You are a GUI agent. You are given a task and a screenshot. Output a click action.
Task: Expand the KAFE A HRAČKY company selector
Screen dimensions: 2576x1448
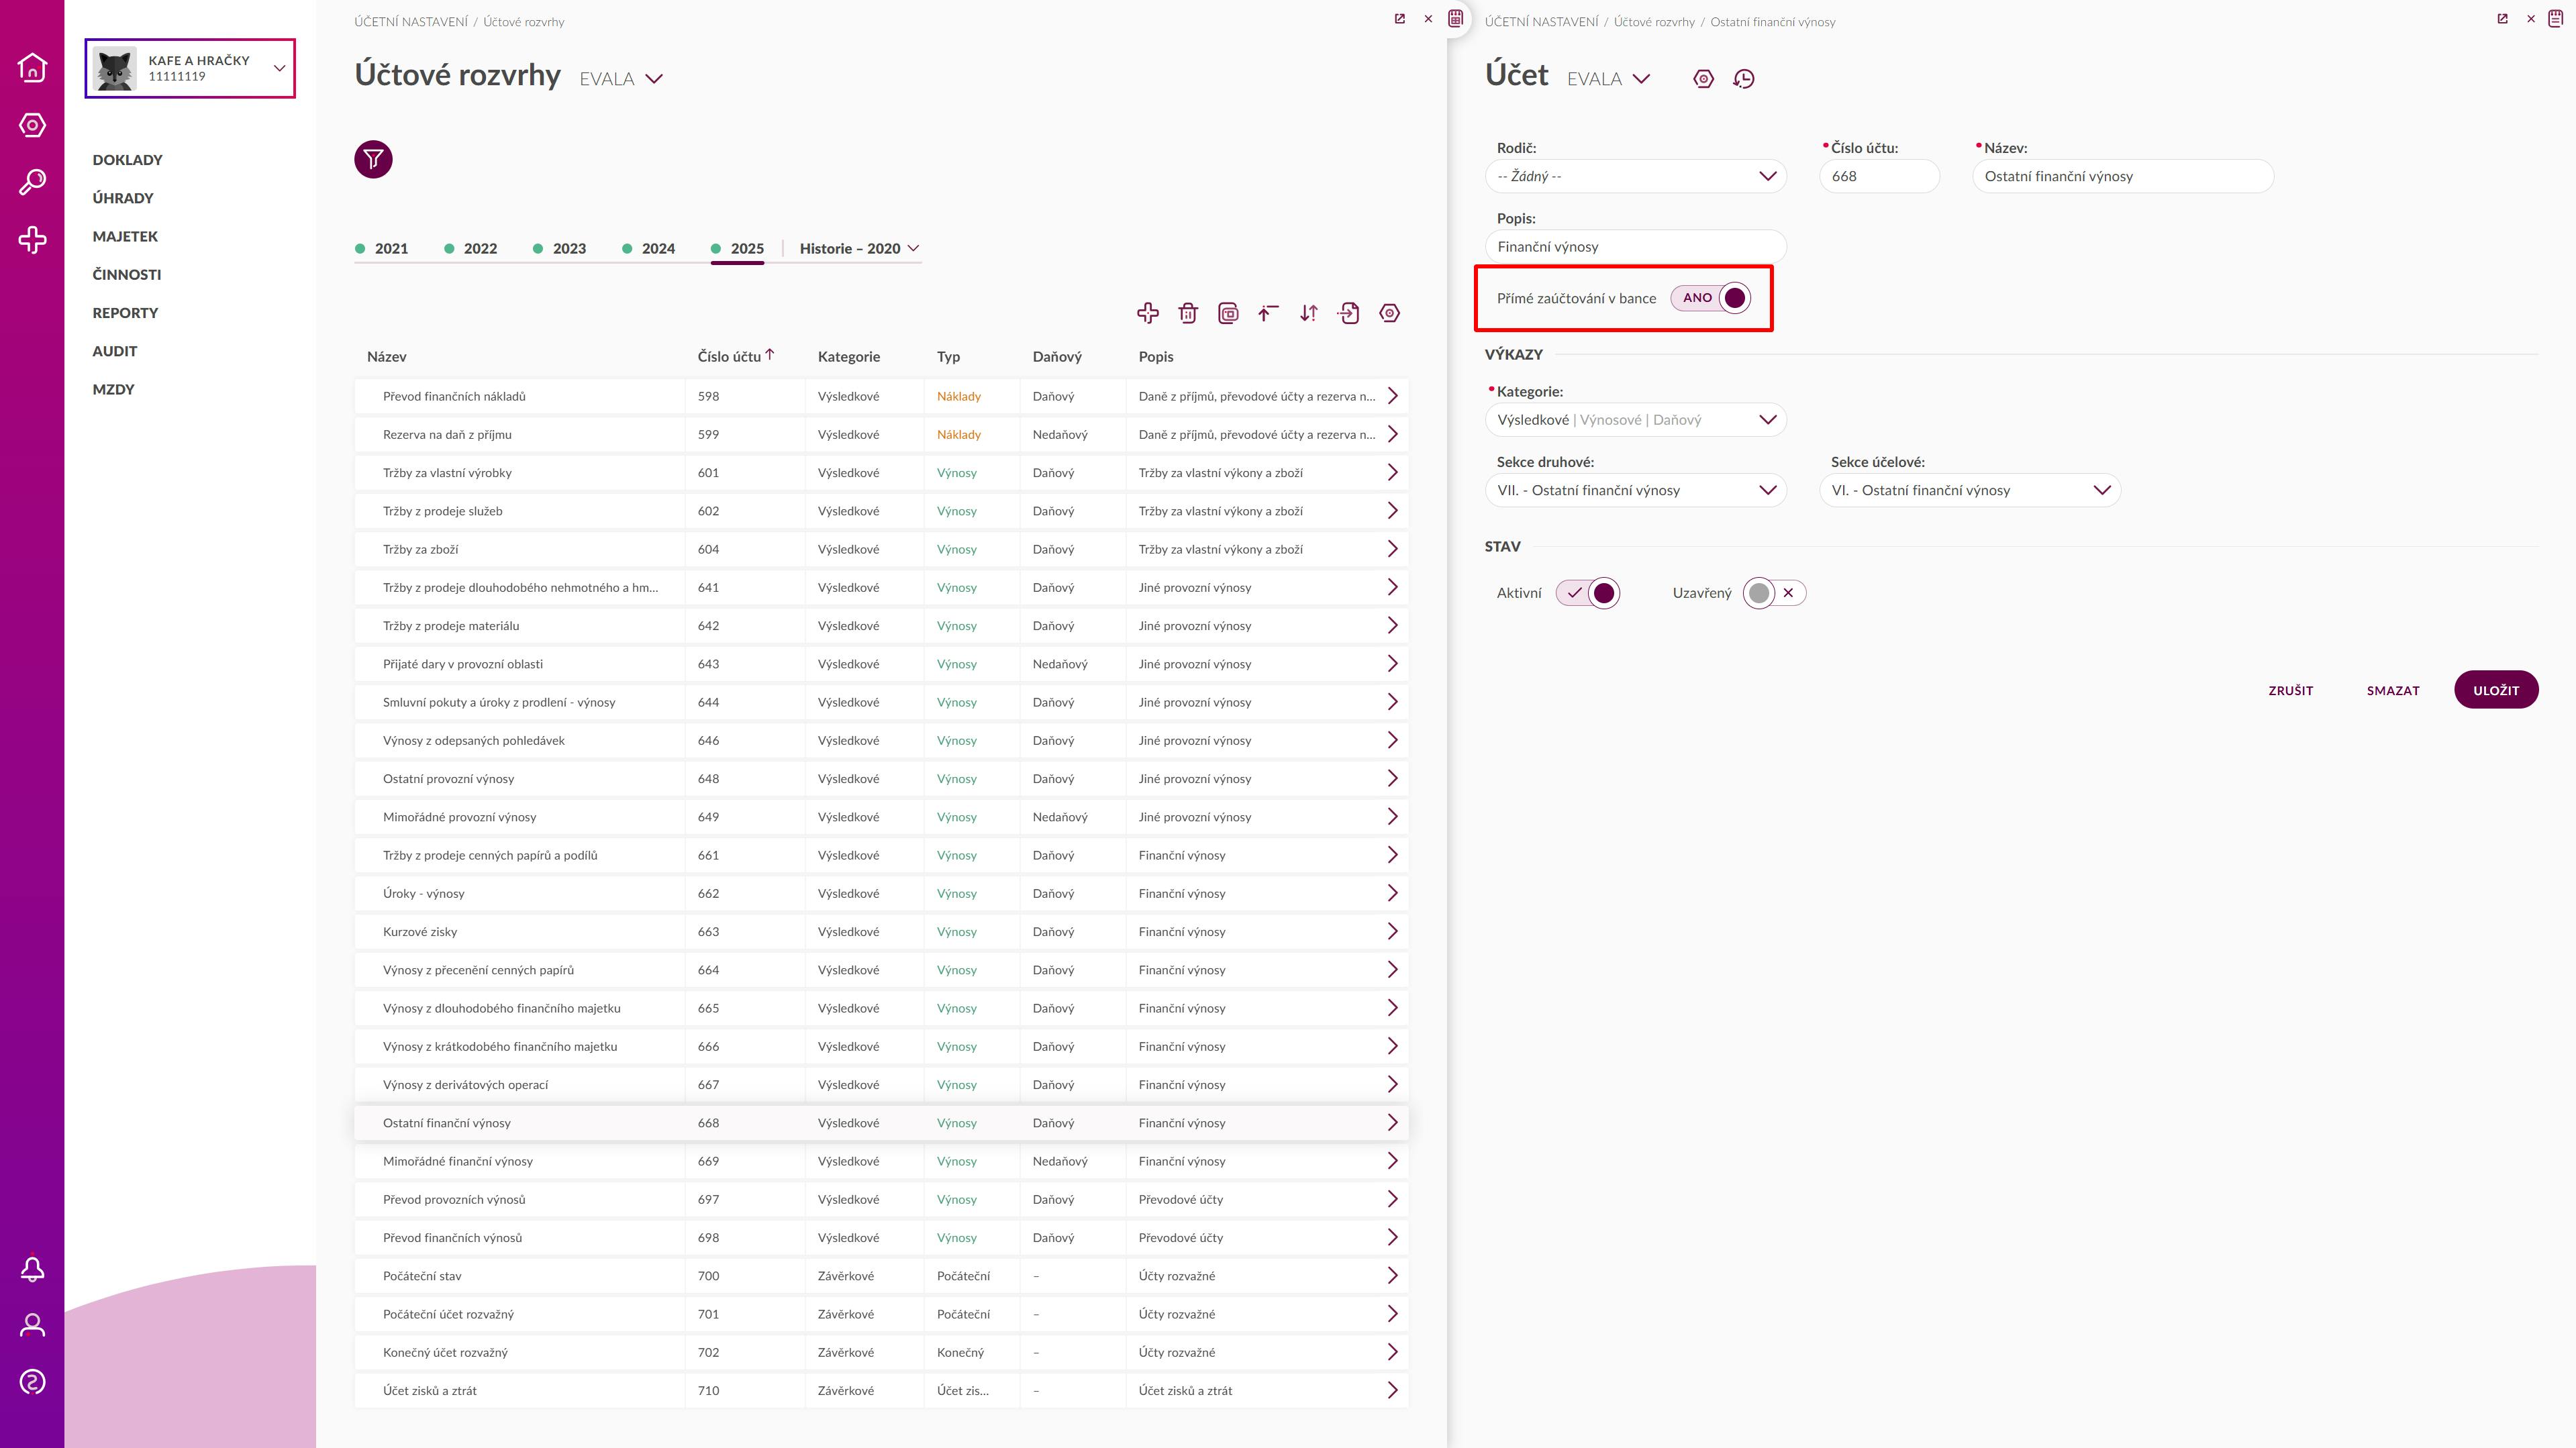point(190,68)
